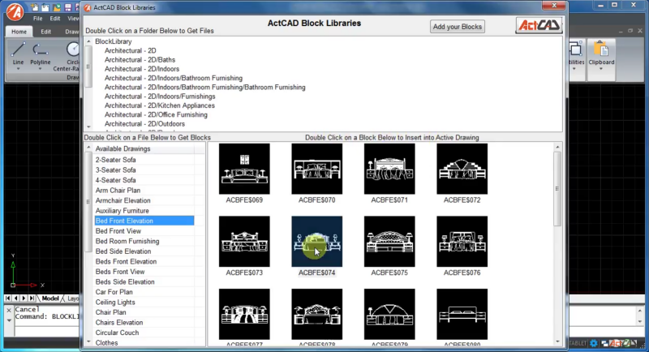This screenshot has width=649, height=352.
Task: Click the next layout tab arrow
Action: pos(24,298)
